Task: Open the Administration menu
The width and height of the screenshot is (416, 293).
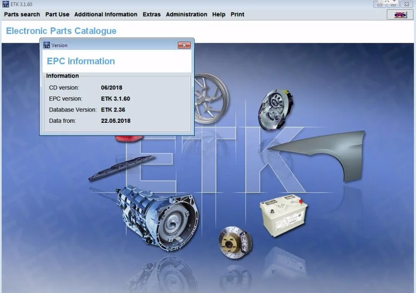Action: (186, 14)
